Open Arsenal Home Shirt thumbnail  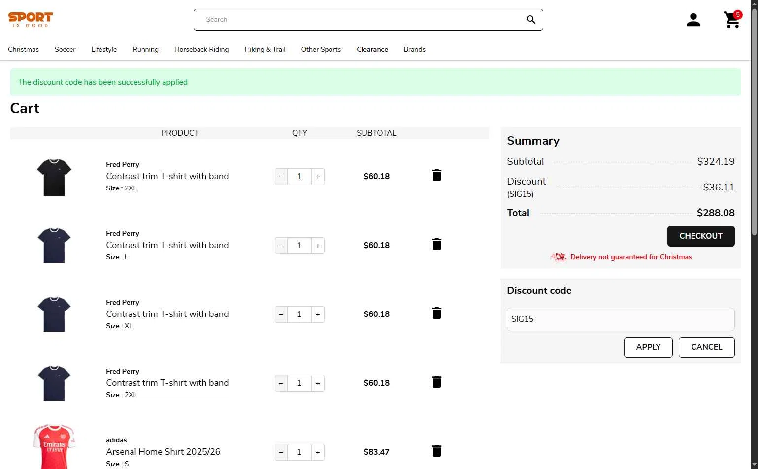(x=54, y=446)
